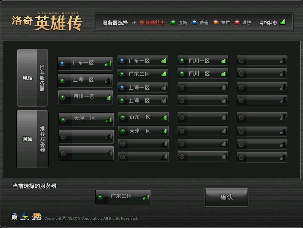
Task: Click the 洛奇英雄传 game logo
Action: [48, 22]
